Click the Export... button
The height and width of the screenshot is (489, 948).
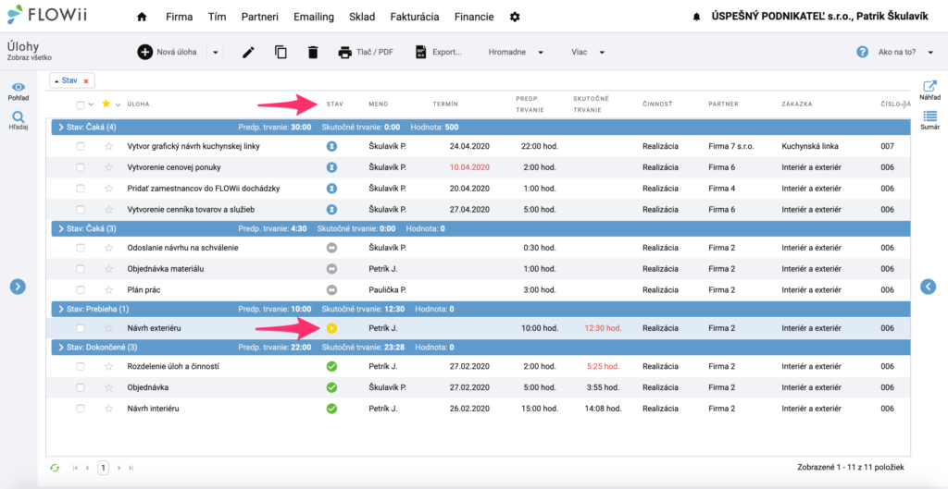[439, 53]
